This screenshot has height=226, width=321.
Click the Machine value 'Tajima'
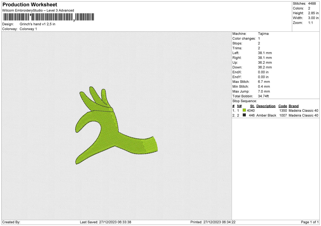point(263,34)
